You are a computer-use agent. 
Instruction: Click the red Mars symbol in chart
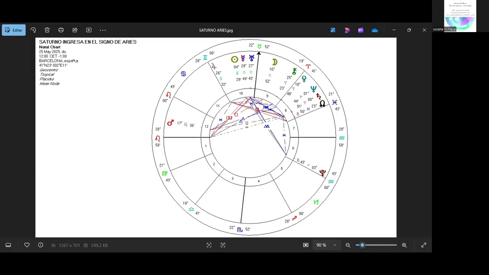[170, 123]
